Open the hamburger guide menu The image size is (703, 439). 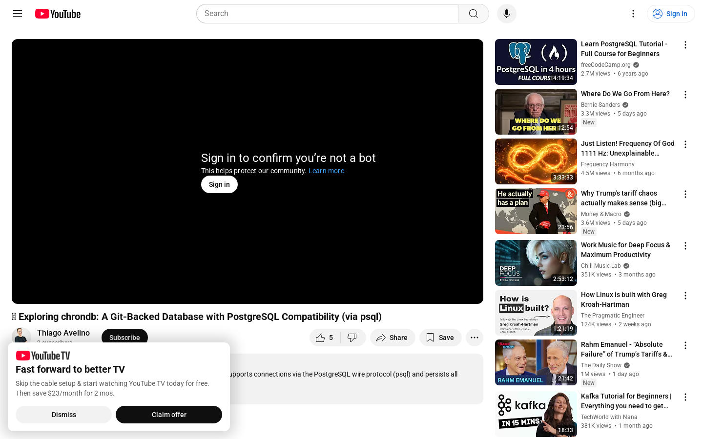tap(18, 14)
